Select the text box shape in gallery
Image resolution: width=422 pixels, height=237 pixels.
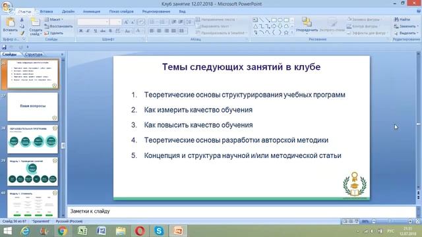[255, 20]
